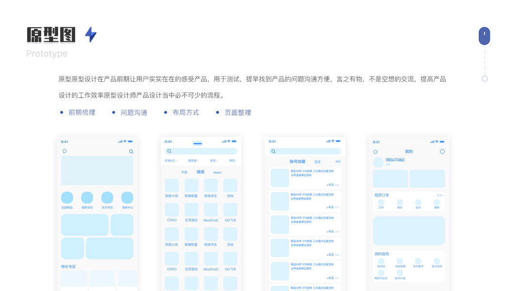The image size is (517, 291).
Task: Open the 全部商品 shortcut icon
Action: pyautogui.click(x=67, y=197)
